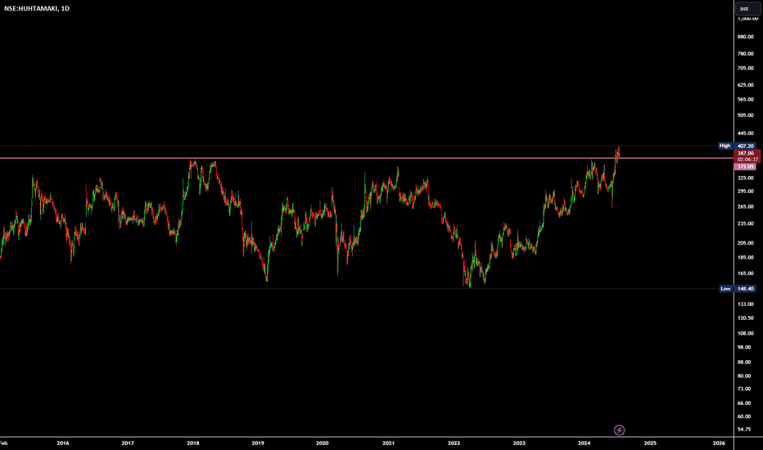Click the 325.00 price axis label
The width and height of the screenshot is (763, 450).
746,178
